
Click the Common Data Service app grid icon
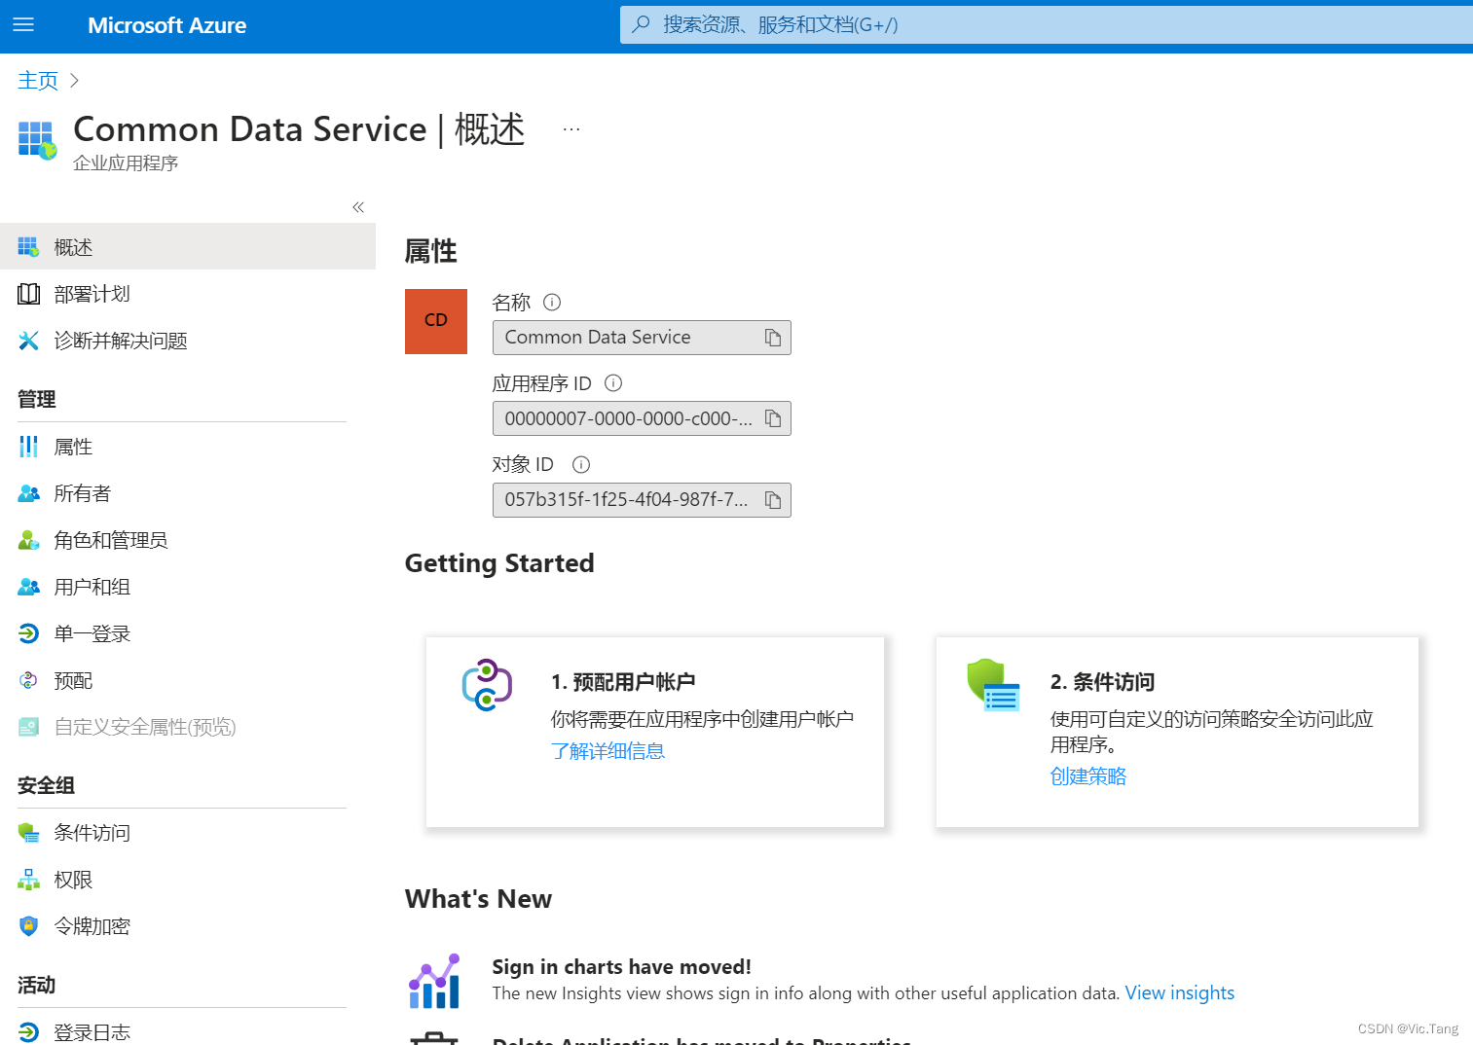37,140
